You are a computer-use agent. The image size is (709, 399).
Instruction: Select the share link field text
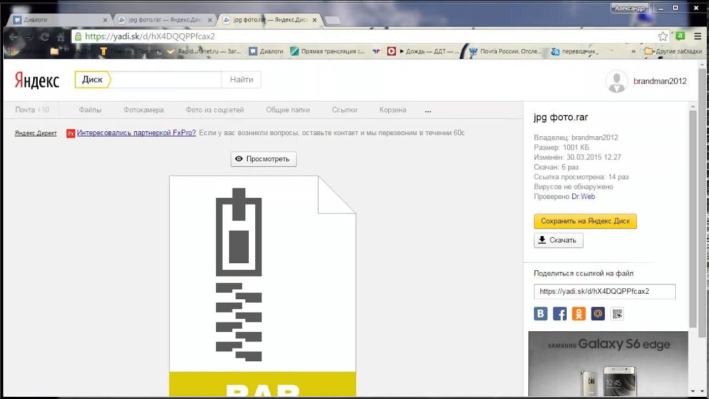[x=605, y=291]
